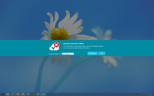Open Excel from the taskbar
Screen dimensions: 154x96
tap(28, 94)
